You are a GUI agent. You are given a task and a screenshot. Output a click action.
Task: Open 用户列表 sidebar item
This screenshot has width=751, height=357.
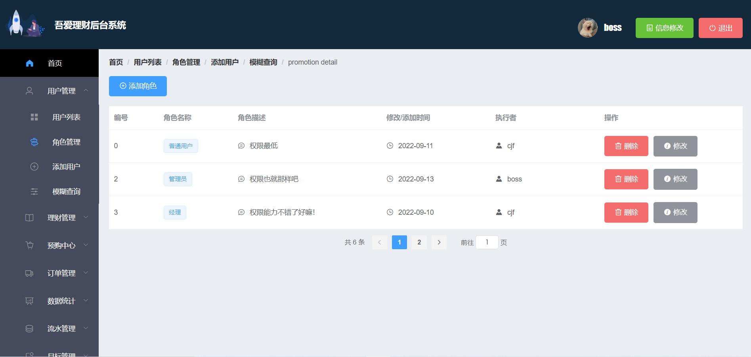point(49,117)
